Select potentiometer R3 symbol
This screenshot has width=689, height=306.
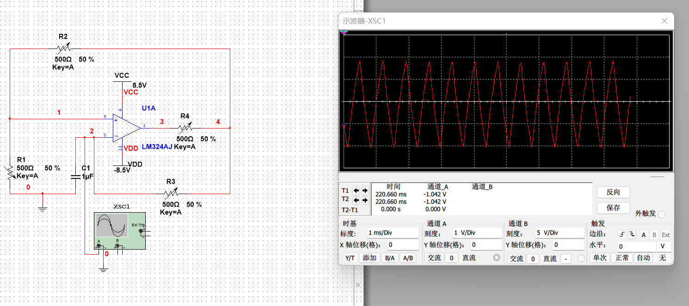point(172,193)
